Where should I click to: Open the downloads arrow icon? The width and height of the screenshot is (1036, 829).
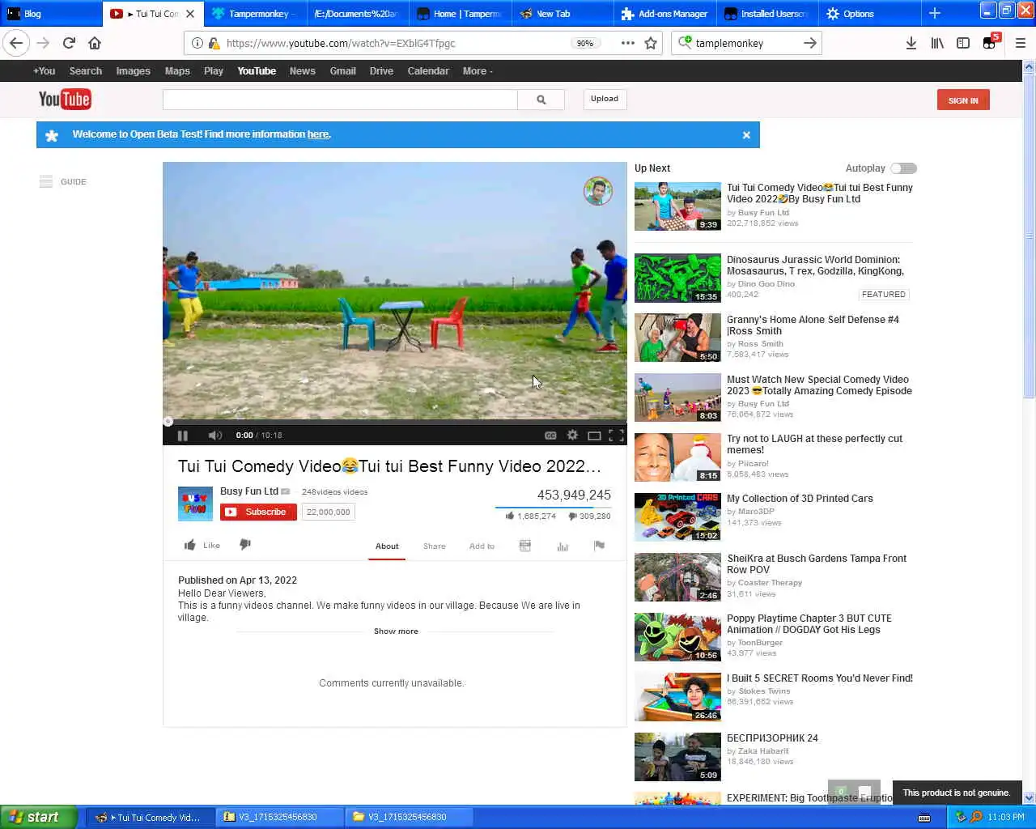pos(911,43)
